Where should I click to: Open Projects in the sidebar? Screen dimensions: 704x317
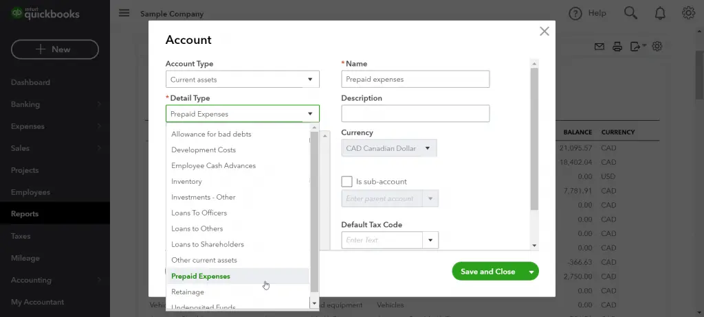[25, 170]
